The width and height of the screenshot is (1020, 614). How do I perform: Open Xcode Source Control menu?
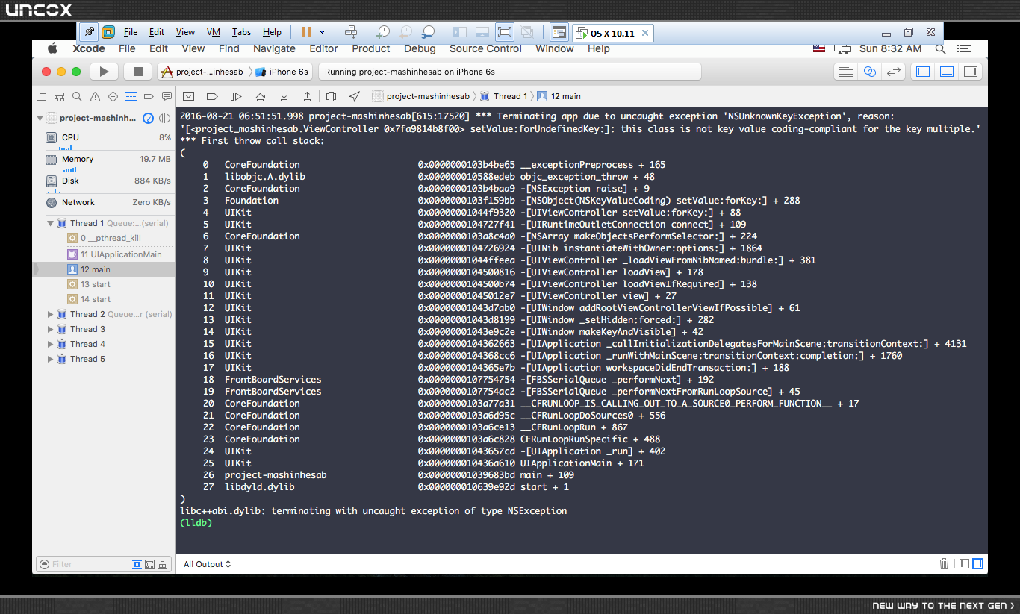[x=485, y=48]
